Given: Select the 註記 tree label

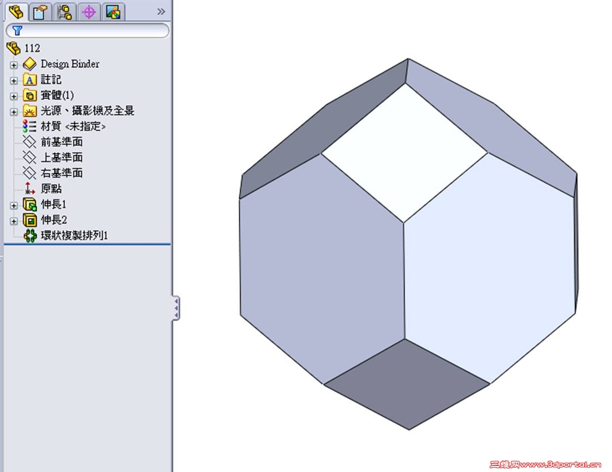Looking at the screenshot, I should coord(51,79).
